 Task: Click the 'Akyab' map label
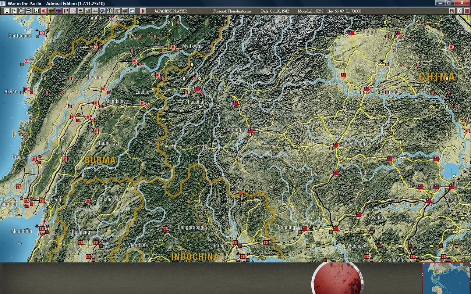coord(11,92)
